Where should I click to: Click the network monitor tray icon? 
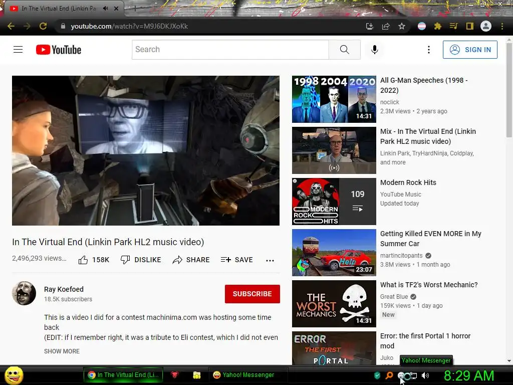[x=413, y=376]
